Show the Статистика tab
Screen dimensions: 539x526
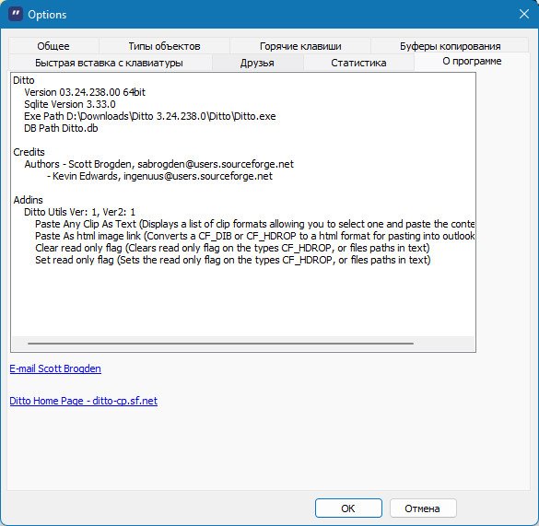point(358,63)
